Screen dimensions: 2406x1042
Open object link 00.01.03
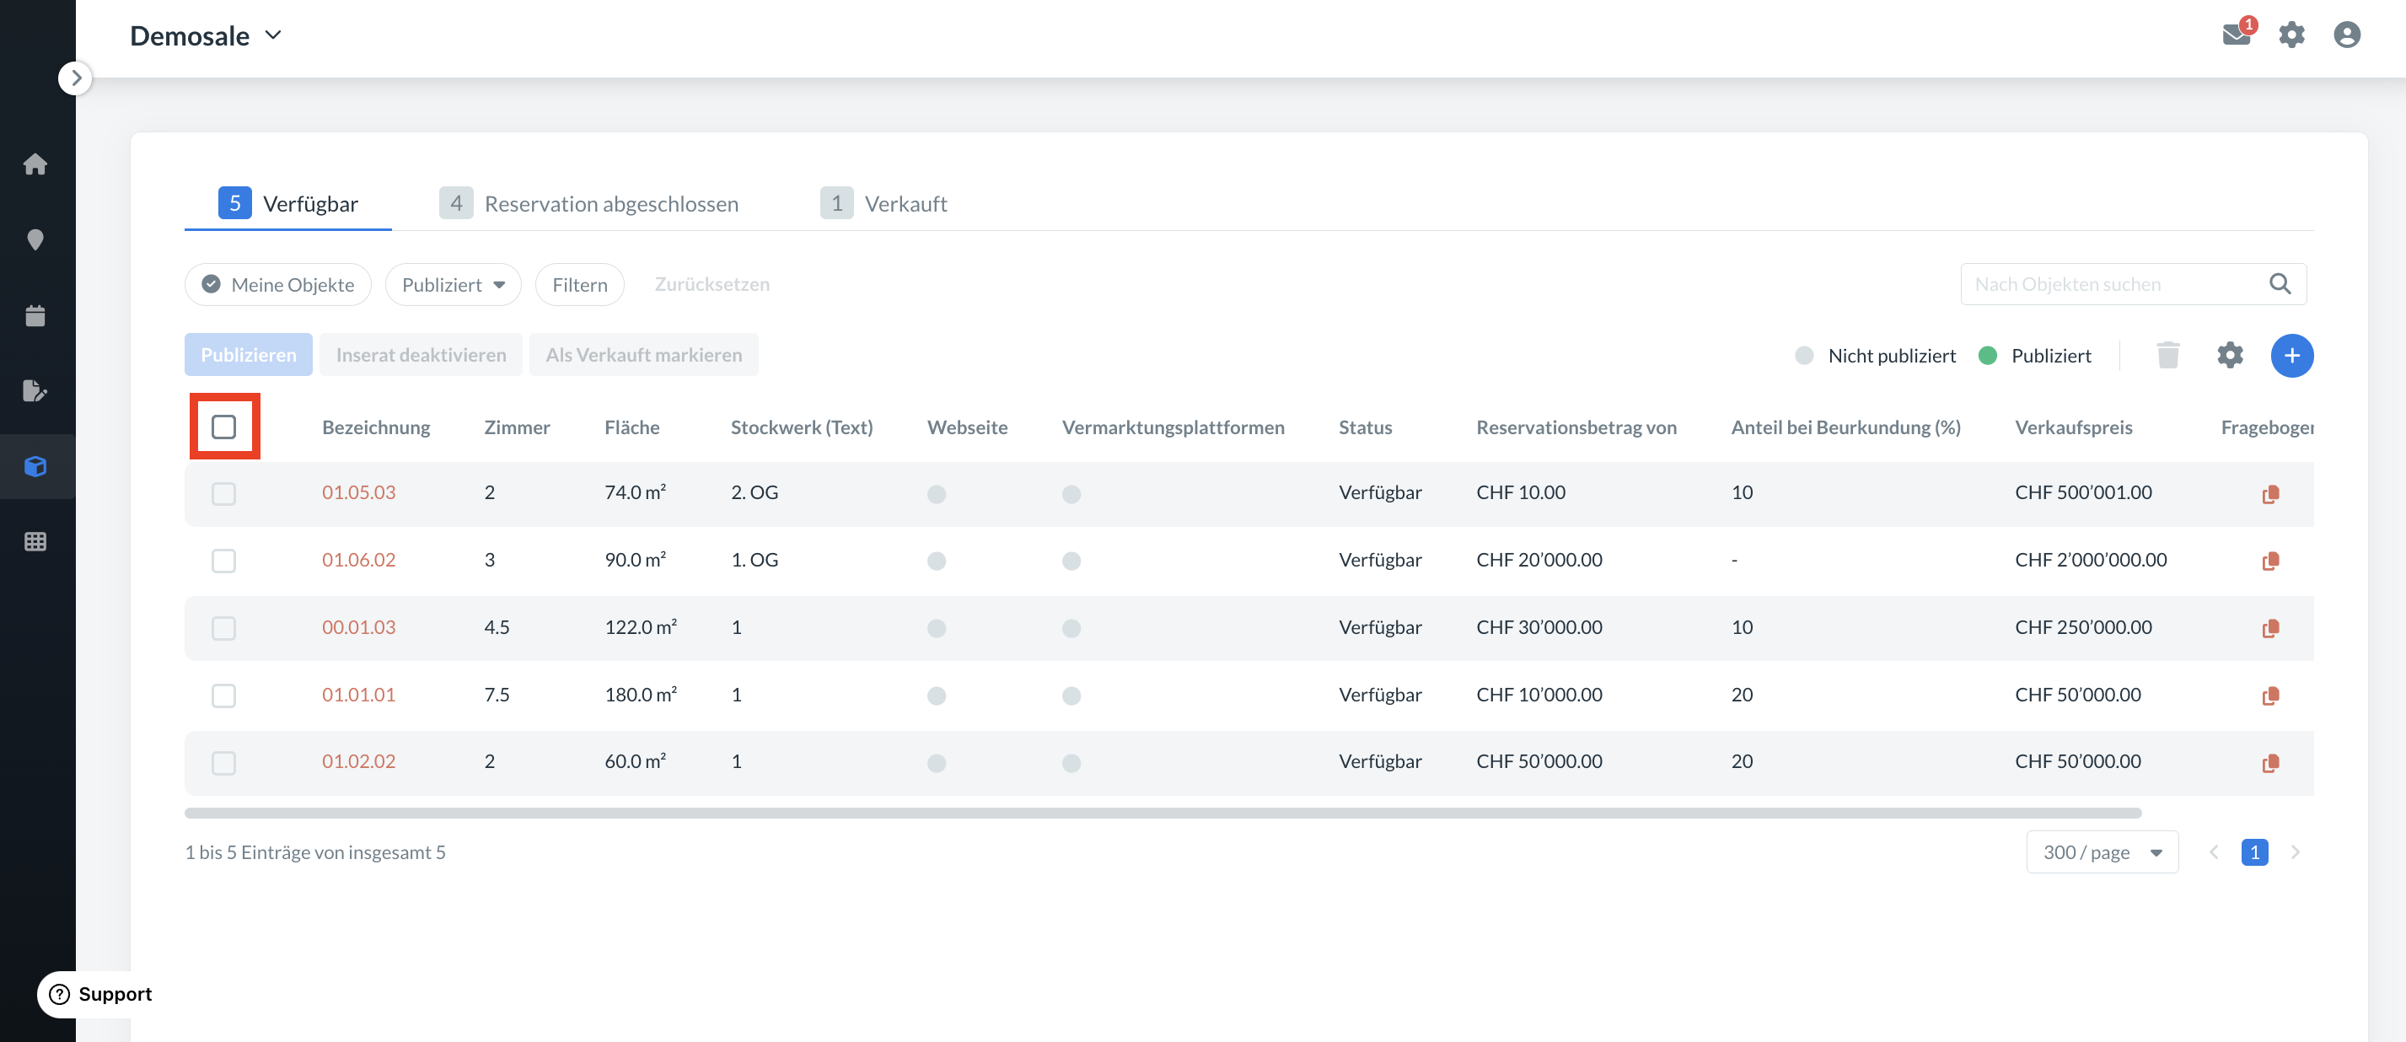pos(358,627)
